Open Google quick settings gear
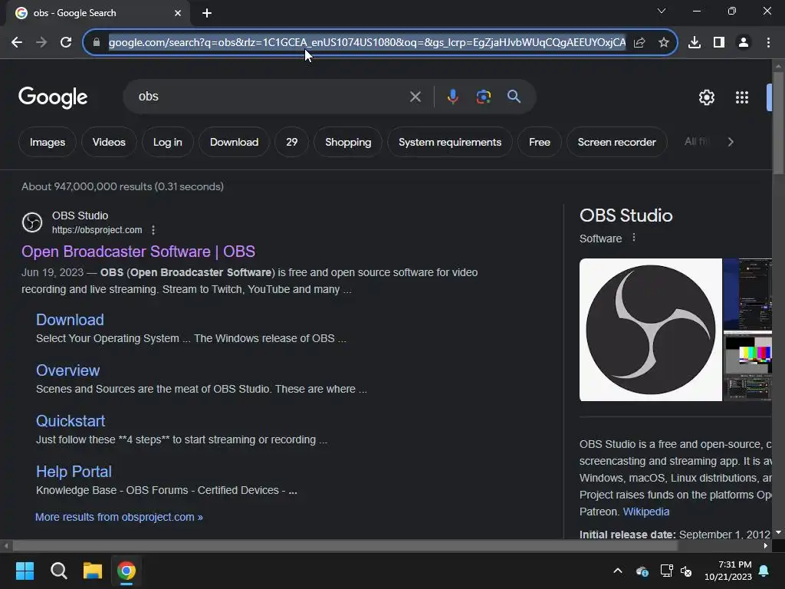The width and height of the screenshot is (785, 589). tap(707, 97)
